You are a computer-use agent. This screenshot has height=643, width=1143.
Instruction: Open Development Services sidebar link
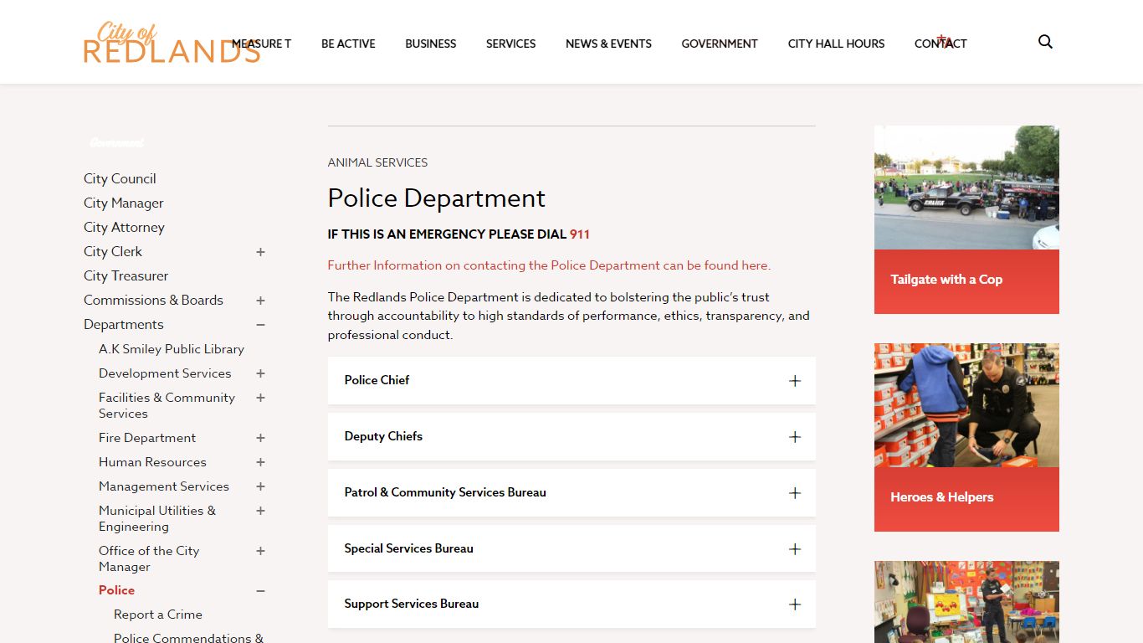pos(165,373)
